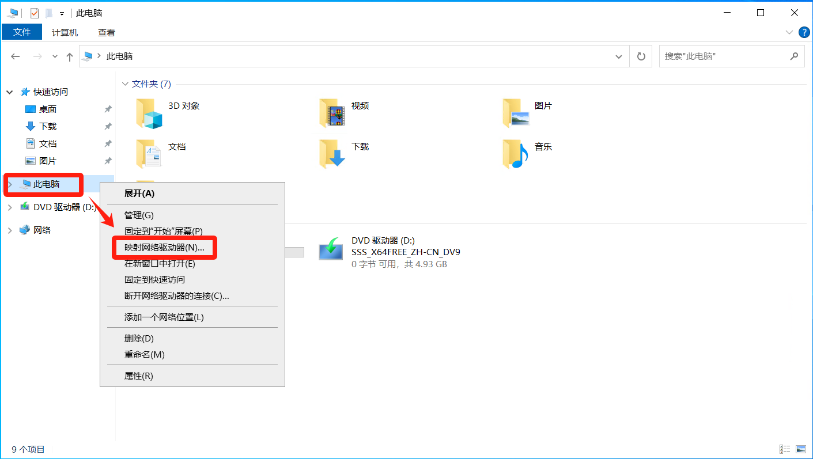This screenshot has width=813, height=459.
Task: Expand the 网络 tree node
Action: (10, 230)
